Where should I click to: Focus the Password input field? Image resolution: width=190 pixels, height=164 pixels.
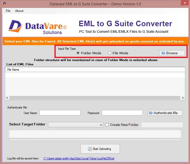pyautogui.click(x=122, y=113)
